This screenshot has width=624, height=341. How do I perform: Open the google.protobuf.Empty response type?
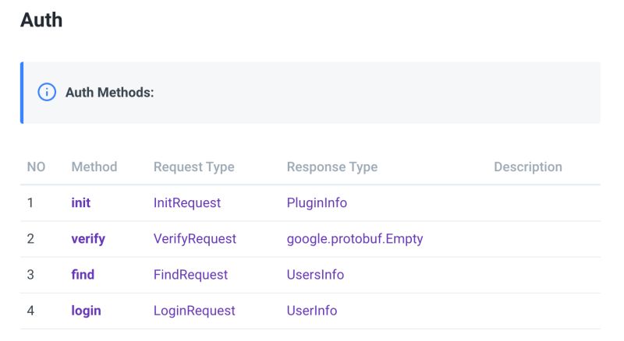[355, 239]
